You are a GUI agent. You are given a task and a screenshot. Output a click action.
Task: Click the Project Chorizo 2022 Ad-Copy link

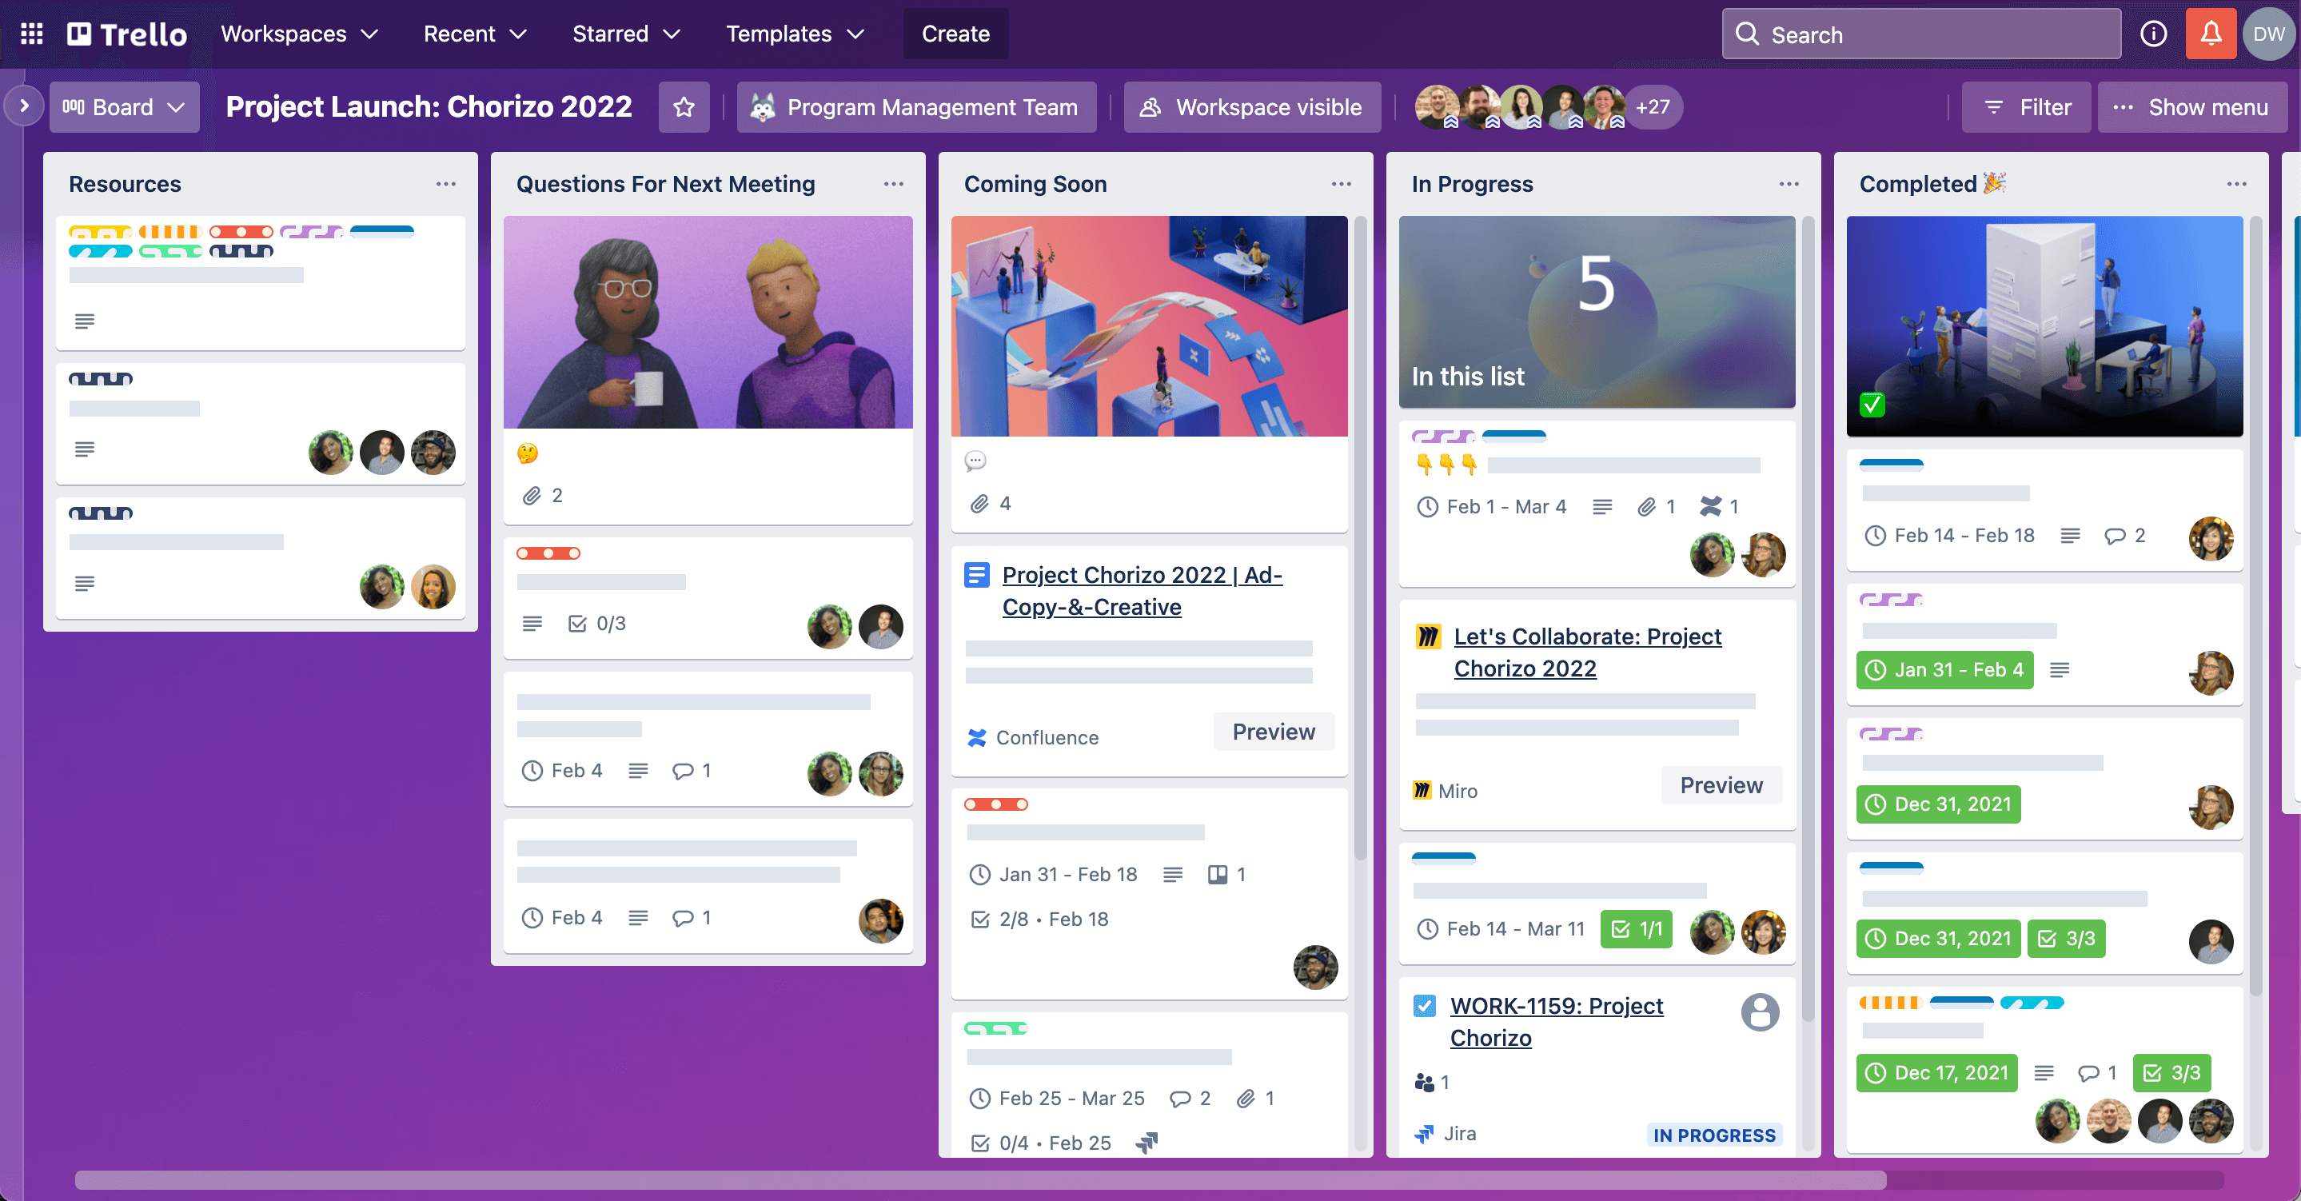pos(1142,589)
